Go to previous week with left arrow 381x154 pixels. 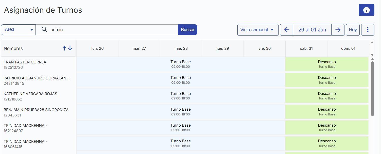pos(287,30)
